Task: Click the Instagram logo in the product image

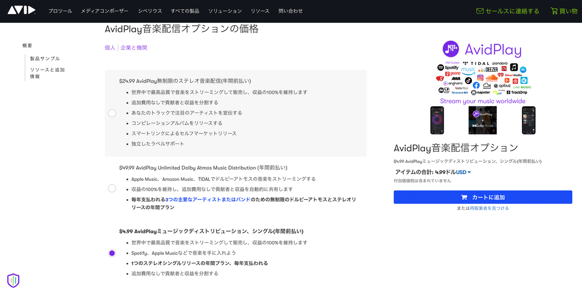Action: pyautogui.click(x=480, y=78)
